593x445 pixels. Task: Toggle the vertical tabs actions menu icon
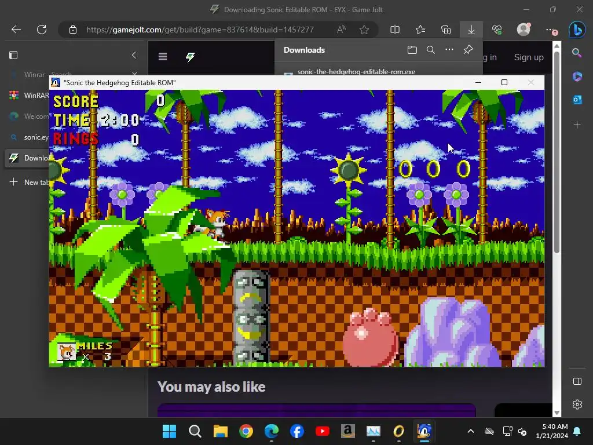pyautogui.click(x=13, y=55)
